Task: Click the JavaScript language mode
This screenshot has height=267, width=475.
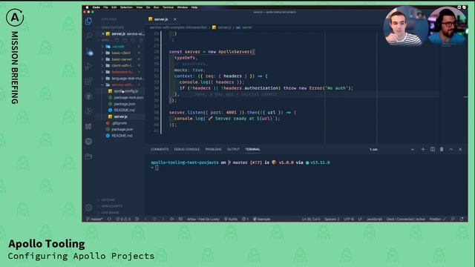Action: coord(374,219)
